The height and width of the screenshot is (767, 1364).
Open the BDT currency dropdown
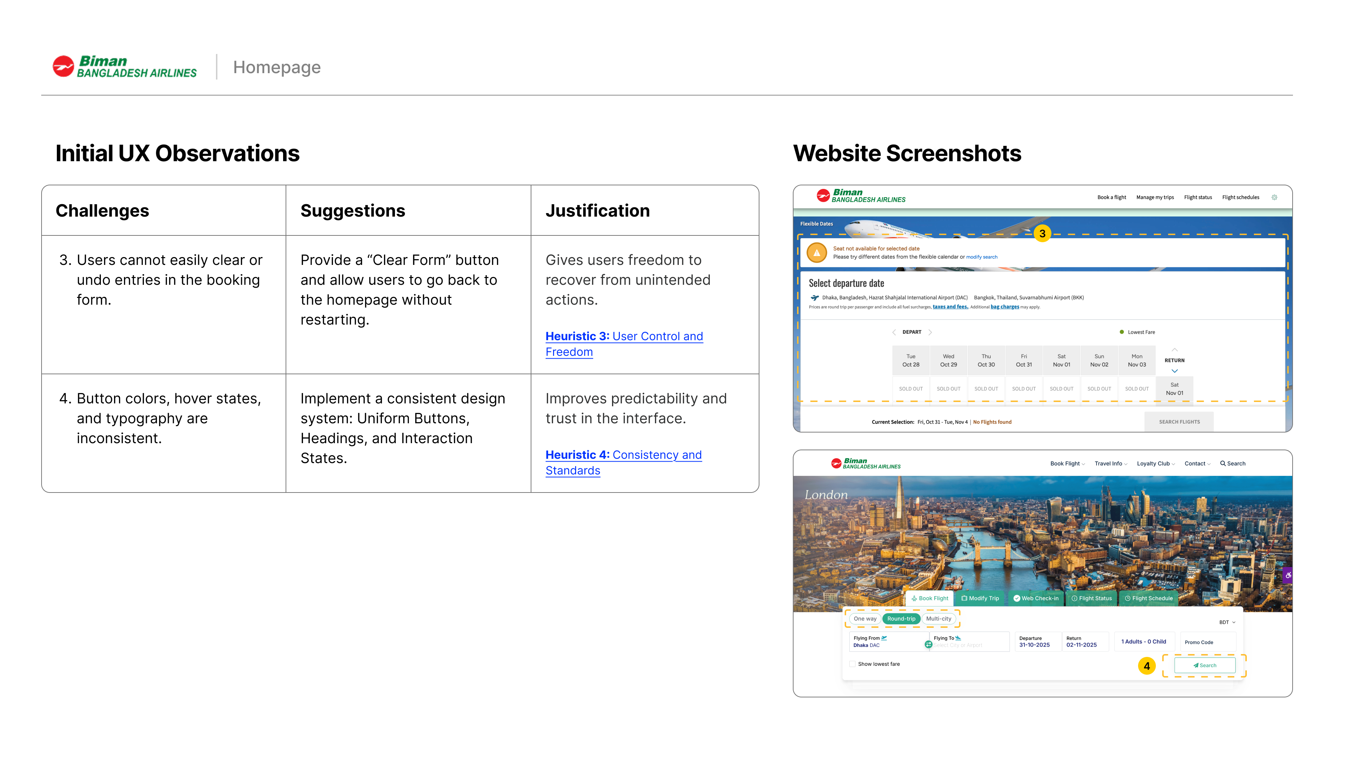1227,622
